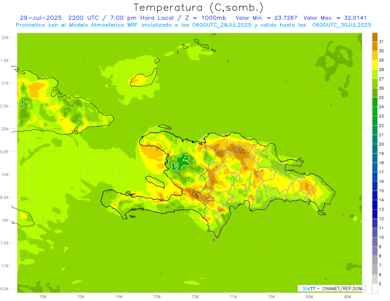The height and width of the screenshot is (301, 390).
Task: Click the "76W" longitude label
Action: coord(43,297)
